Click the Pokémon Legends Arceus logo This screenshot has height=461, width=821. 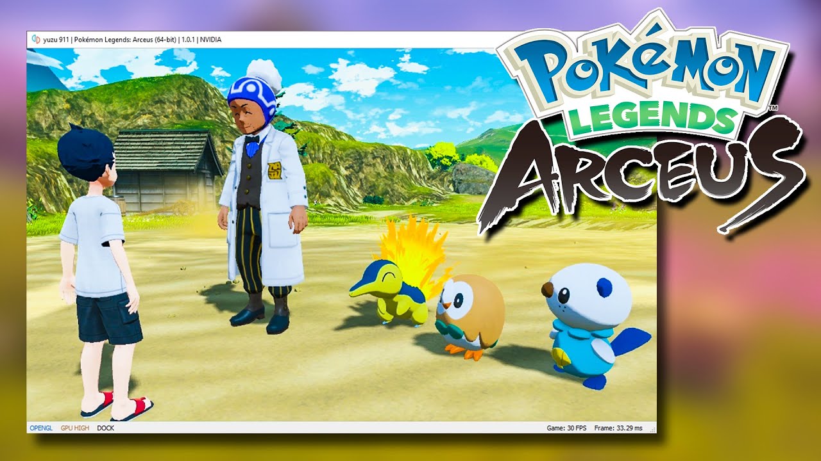641,122
